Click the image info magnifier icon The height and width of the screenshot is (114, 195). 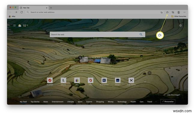(x=80, y=57)
